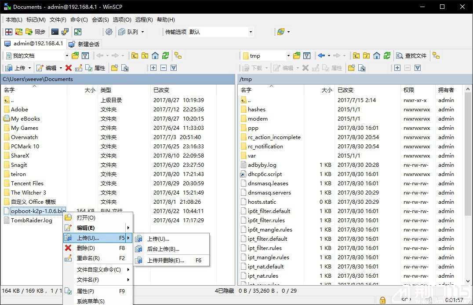
Task: Click the Synchronize (同步) toolbar button
Action: pos(35,32)
